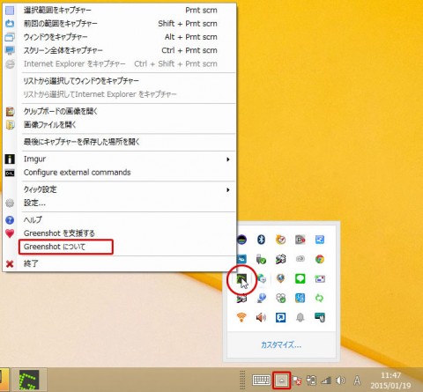The width and height of the screenshot is (423, 392).
Task: Toggle the IME A input mode indicator
Action: tap(357, 381)
